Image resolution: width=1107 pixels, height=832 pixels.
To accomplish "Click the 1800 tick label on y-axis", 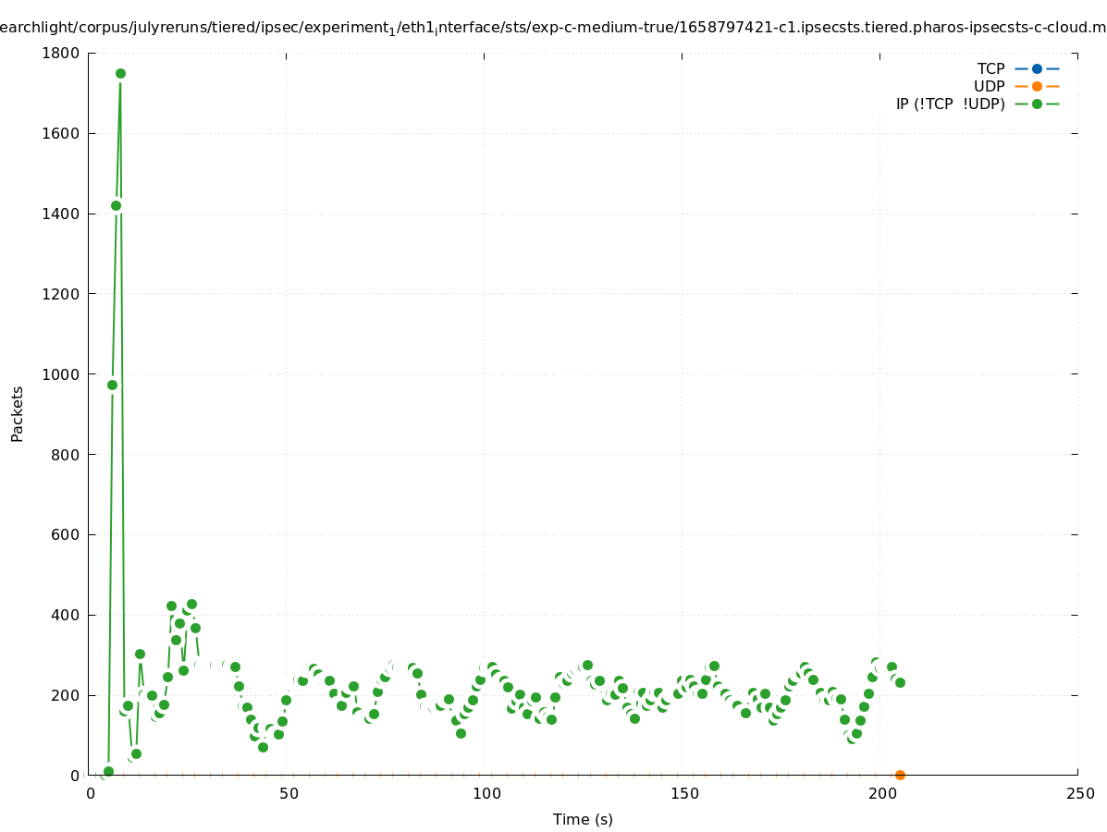I will (x=61, y=53).
